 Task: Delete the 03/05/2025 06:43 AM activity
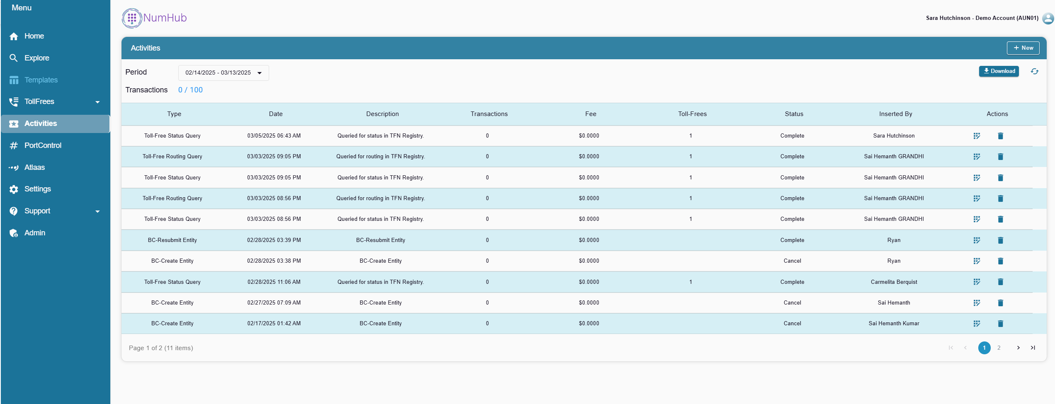click(x=1000, y=136)
